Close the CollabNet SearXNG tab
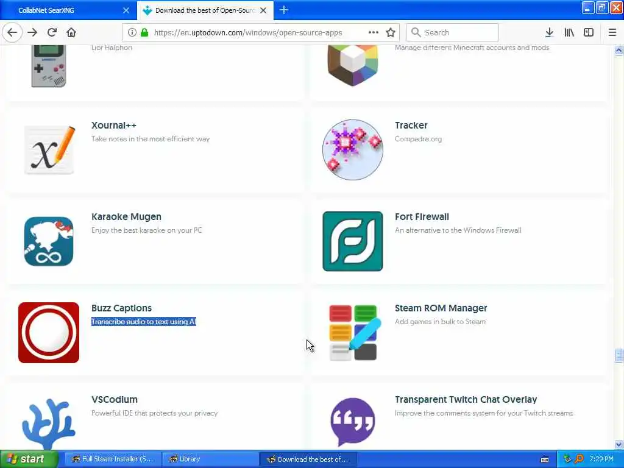 pos(126,10)
